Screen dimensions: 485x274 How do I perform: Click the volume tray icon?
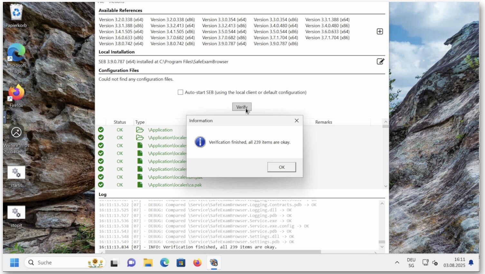(435, 263)
